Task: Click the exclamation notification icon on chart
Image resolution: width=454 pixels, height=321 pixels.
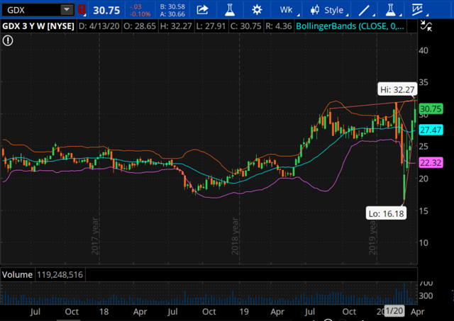Action: (x=8, y=41)
